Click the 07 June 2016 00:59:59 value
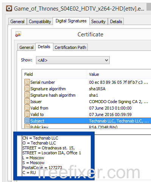 110,115
